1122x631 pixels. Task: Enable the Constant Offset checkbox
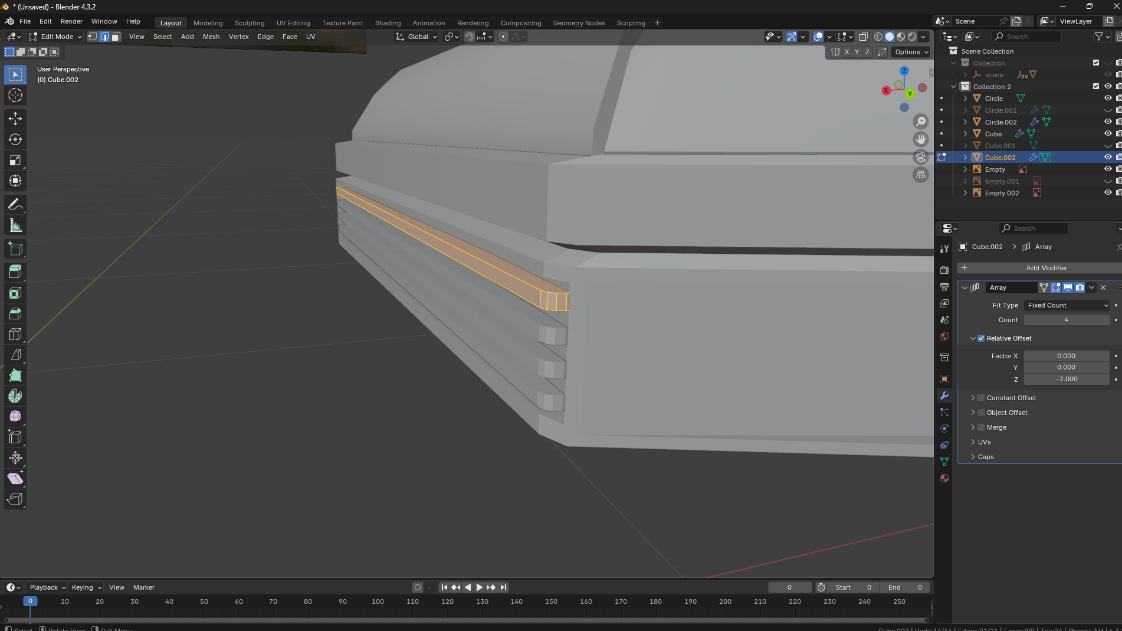coord(981,398)
